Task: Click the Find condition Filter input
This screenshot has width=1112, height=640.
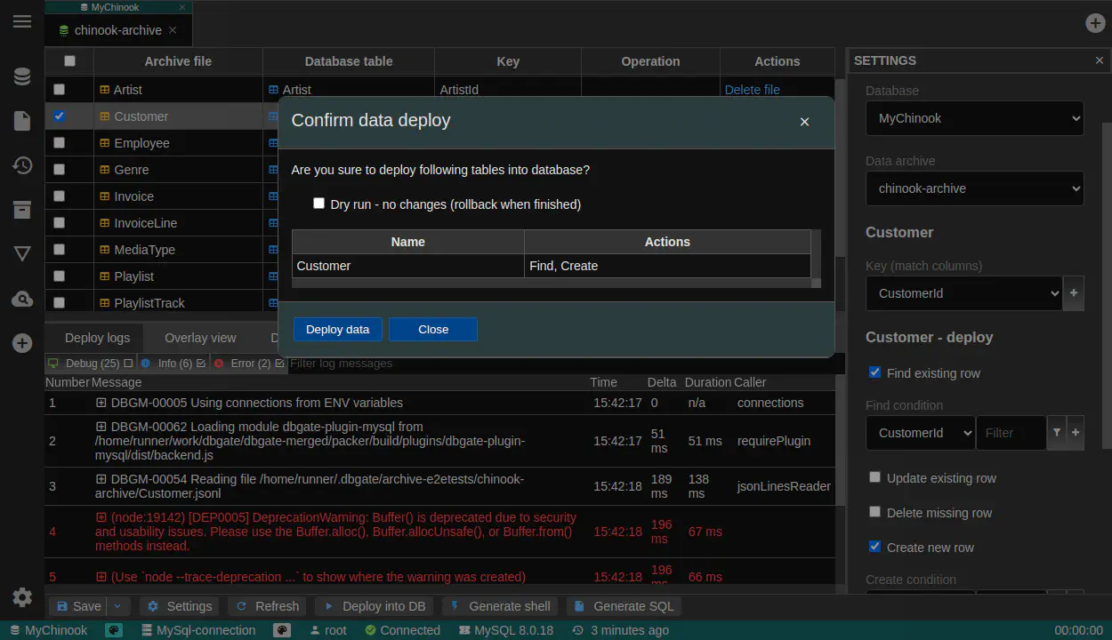Action: (x=1011, y=433)
